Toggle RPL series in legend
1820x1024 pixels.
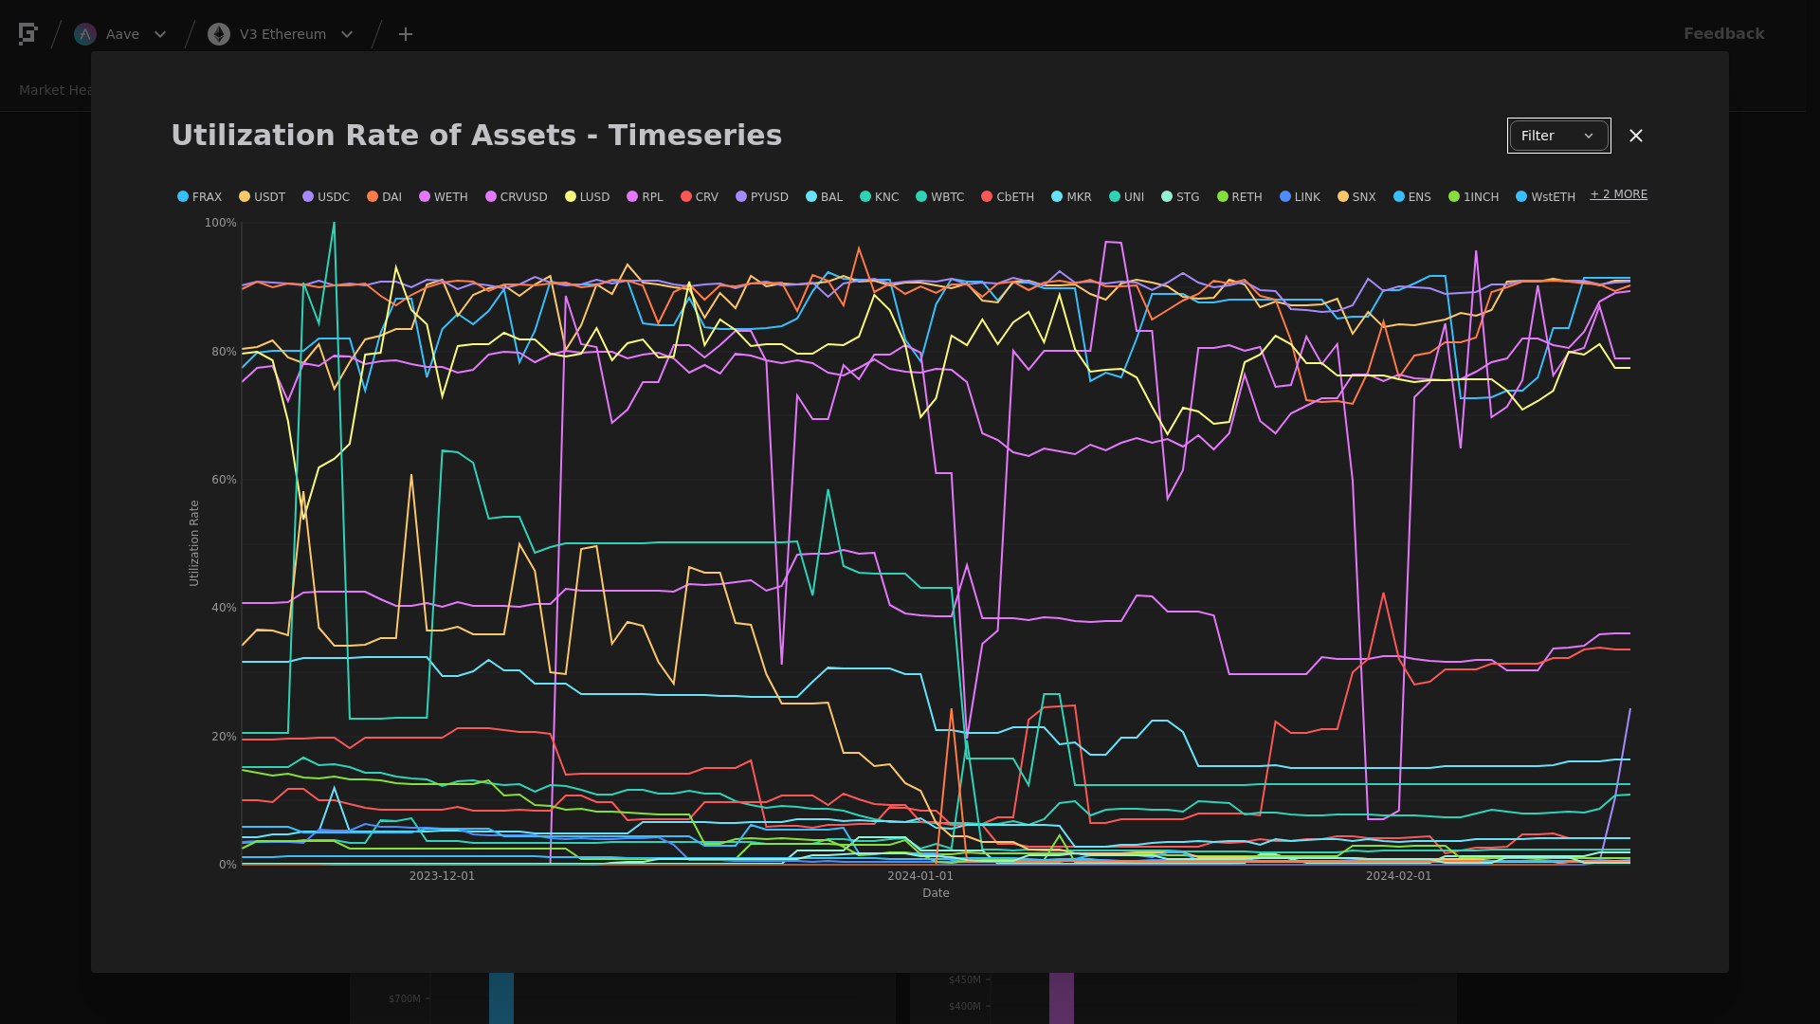(x=646, y=197)
